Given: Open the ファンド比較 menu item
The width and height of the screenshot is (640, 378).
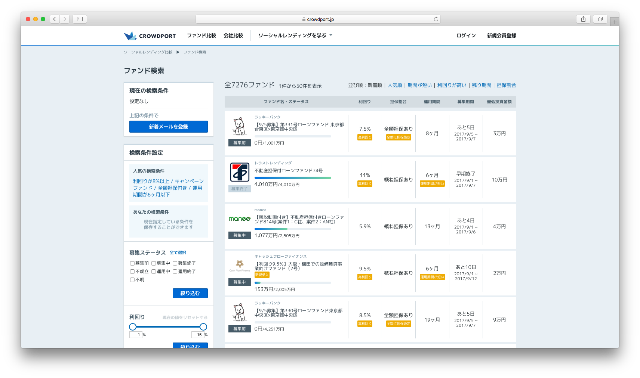Looking at the screenshot, I should pyautogui.click(x=201, y=35).
